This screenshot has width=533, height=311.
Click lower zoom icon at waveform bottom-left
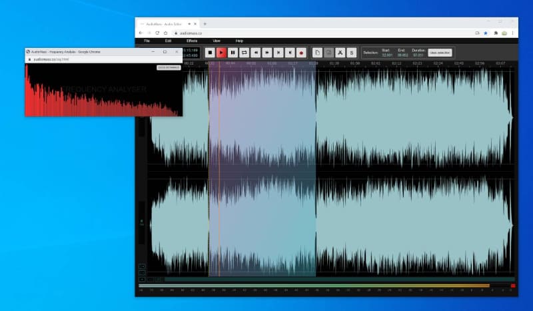142,272
